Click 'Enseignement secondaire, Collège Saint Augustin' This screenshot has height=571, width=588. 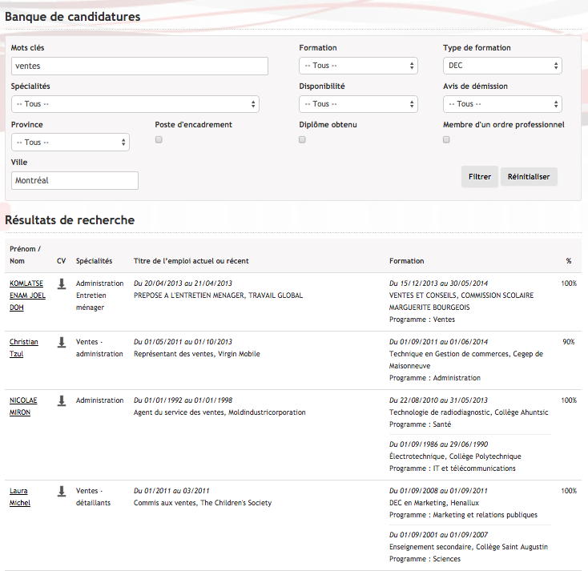pos(469,547)
